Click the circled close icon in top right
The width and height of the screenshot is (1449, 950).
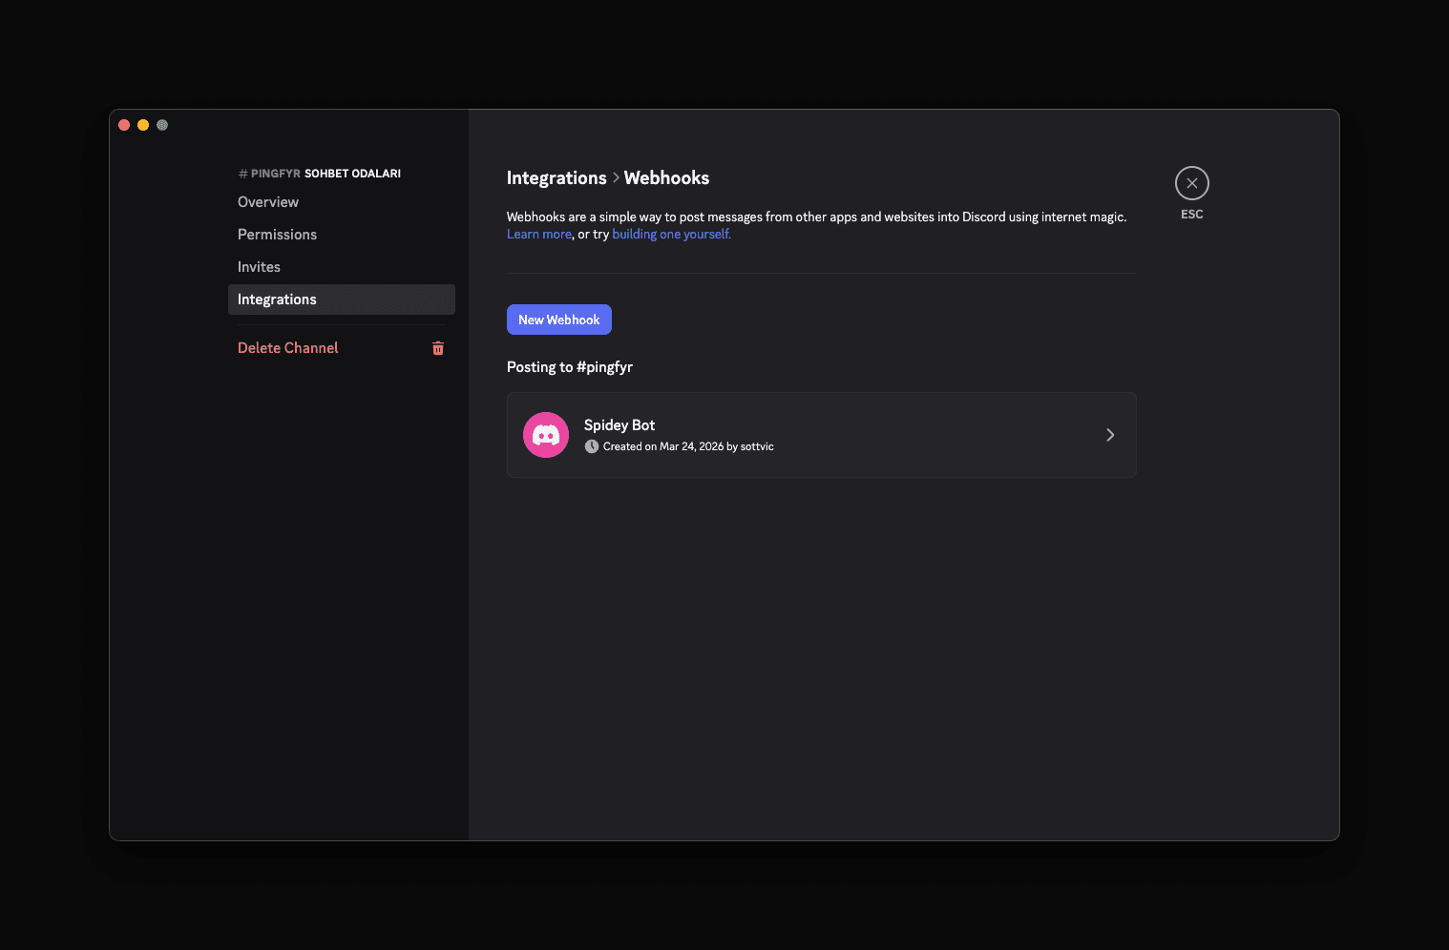[x=1191, y=182]
